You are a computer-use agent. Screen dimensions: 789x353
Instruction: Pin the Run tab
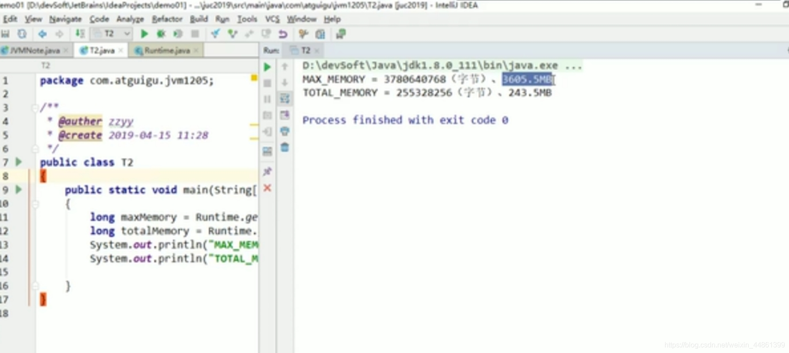pos(267,172)
